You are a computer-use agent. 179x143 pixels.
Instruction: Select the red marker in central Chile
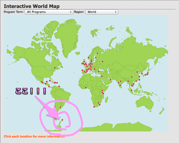click(x=55, y=107)
